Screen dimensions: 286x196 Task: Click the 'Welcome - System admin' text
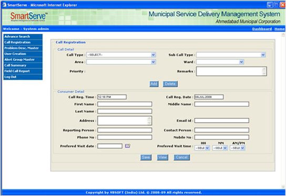(26, 29)
